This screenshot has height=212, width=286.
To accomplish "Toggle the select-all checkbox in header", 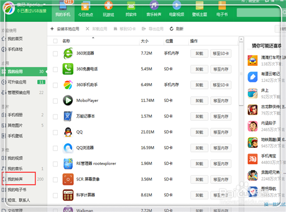I will point(55,41).
